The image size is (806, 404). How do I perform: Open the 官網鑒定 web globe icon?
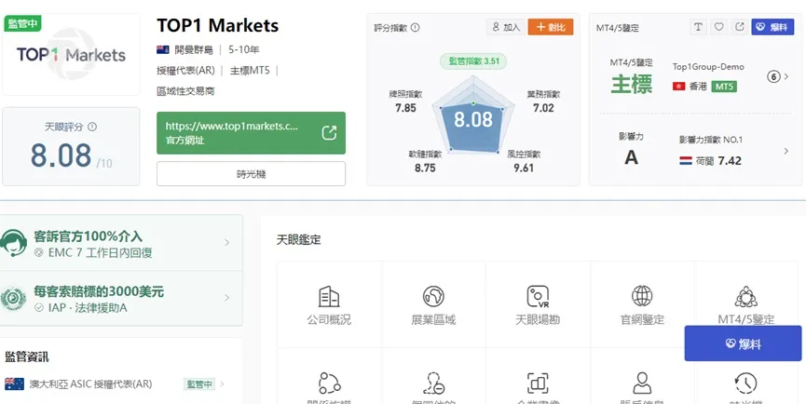click(x=642, y=296)
